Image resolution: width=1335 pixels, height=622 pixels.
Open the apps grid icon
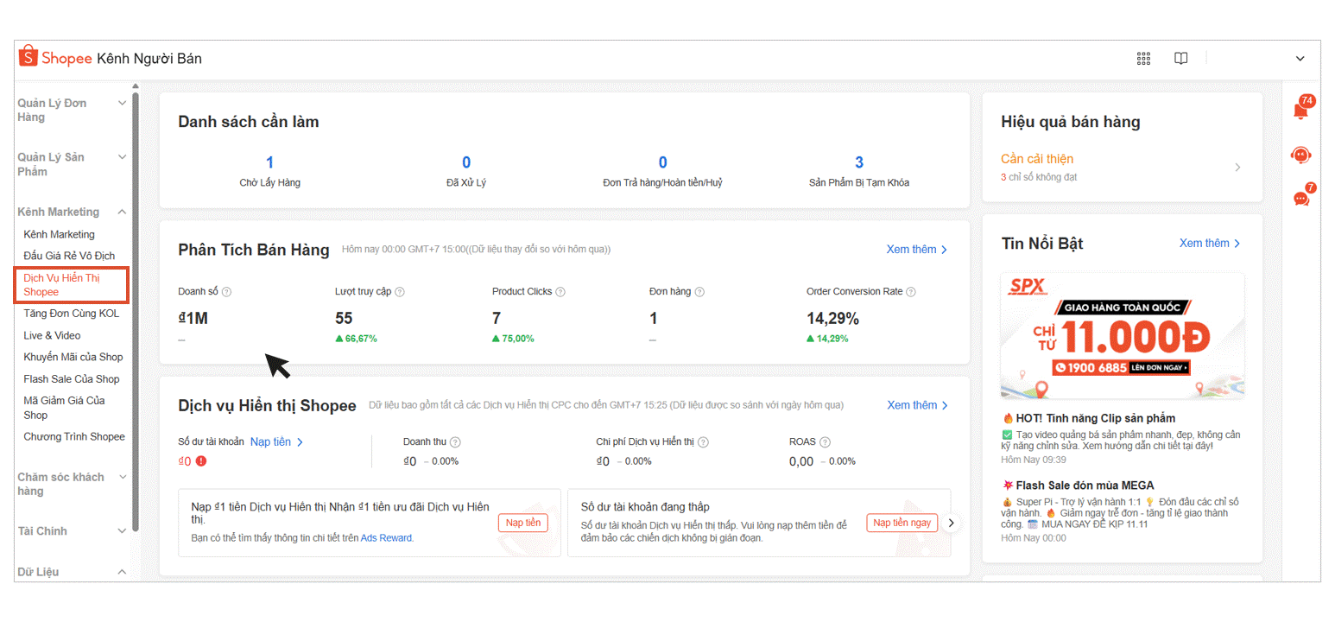(x=1143, y=59)
